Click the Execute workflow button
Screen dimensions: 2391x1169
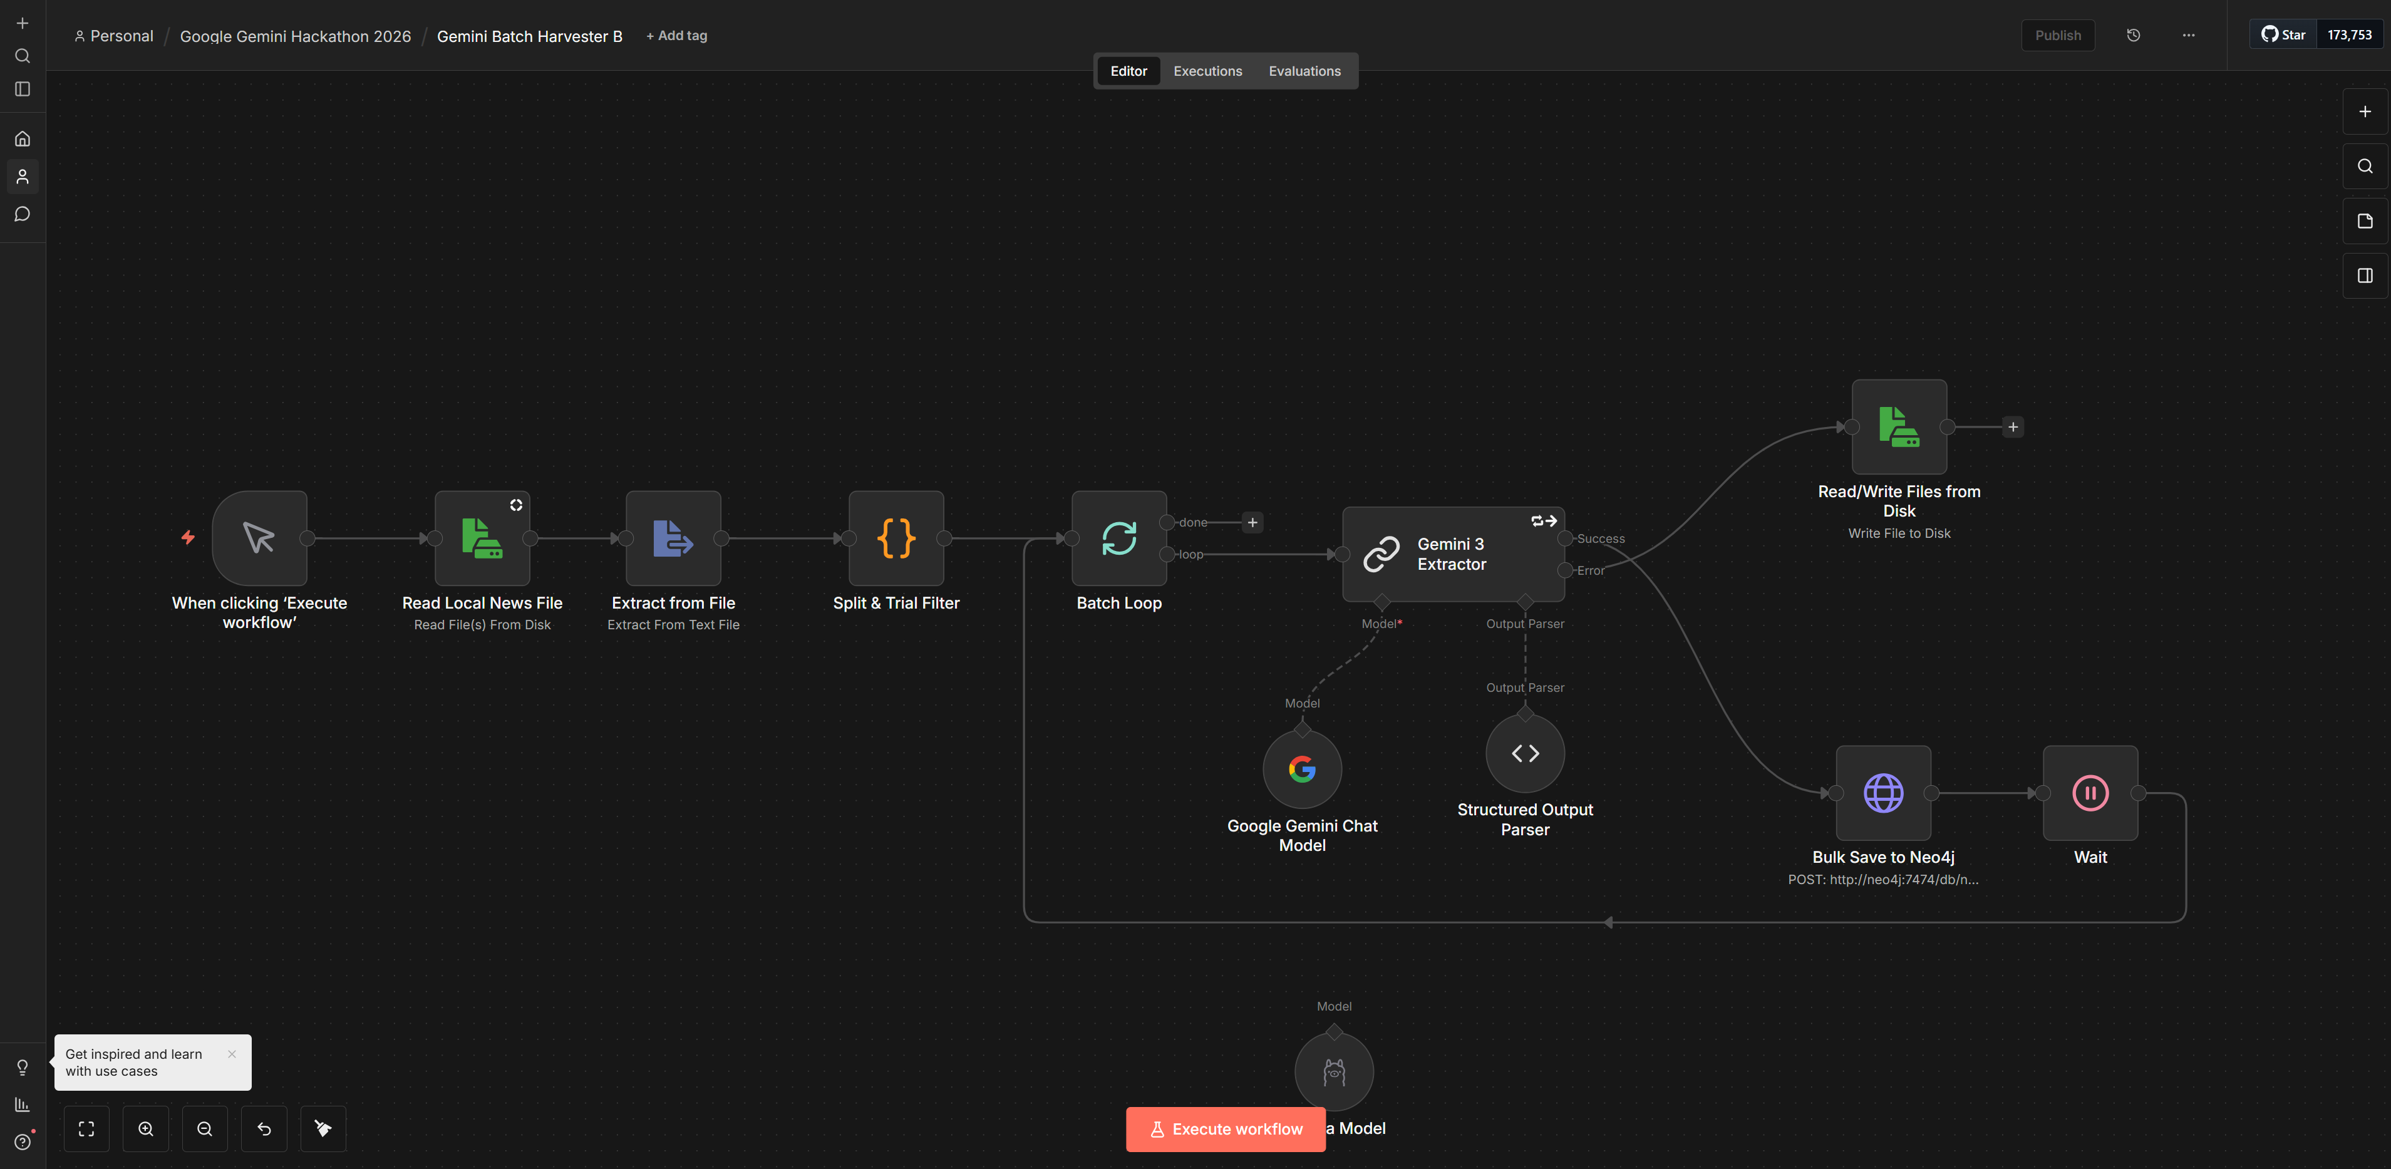[x=1225, y=1129]
